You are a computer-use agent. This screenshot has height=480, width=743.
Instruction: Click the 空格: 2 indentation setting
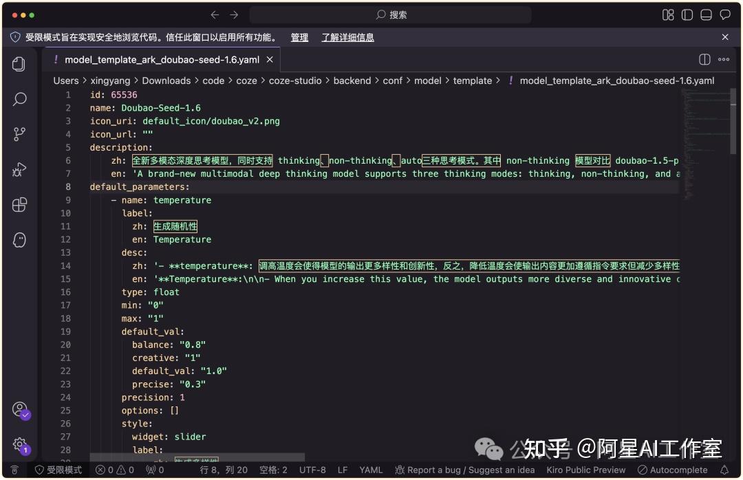click(x=273, y=470)
